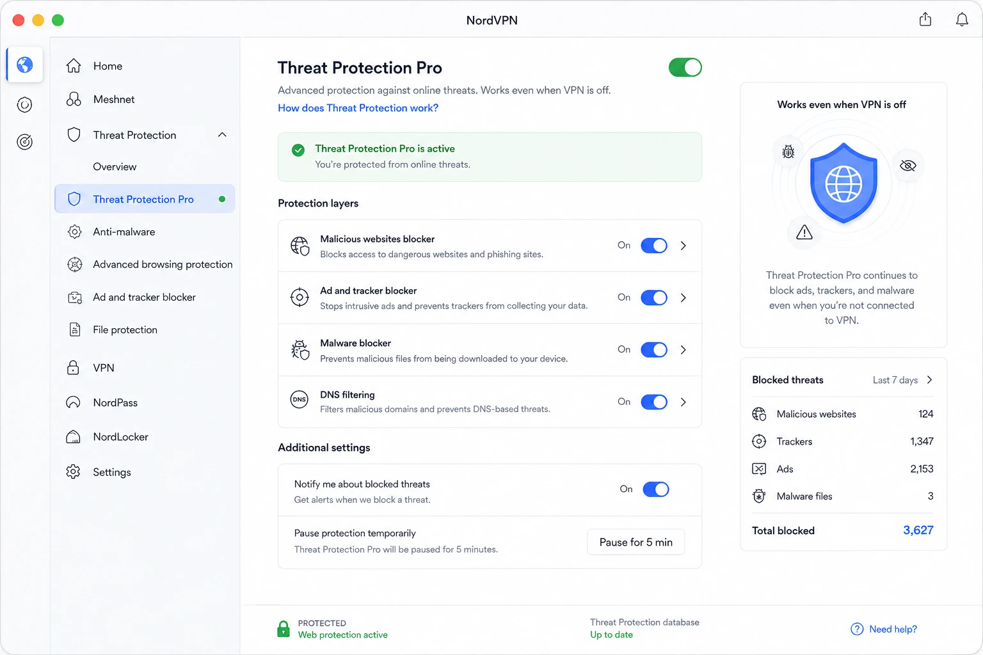Image resolution: width=983 pixels, height=655 pixels.
Task: Click the globe icon in the left rail
Action: point(24,65)
